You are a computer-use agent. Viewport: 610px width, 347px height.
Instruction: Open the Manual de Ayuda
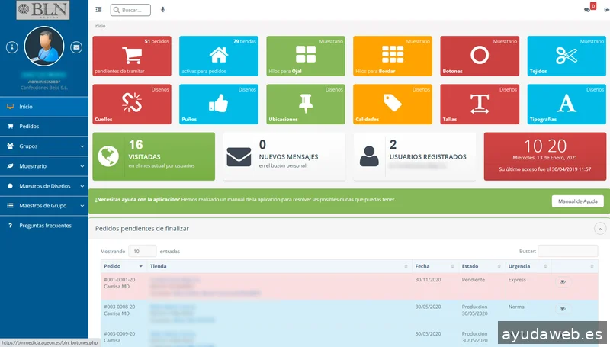578,201
